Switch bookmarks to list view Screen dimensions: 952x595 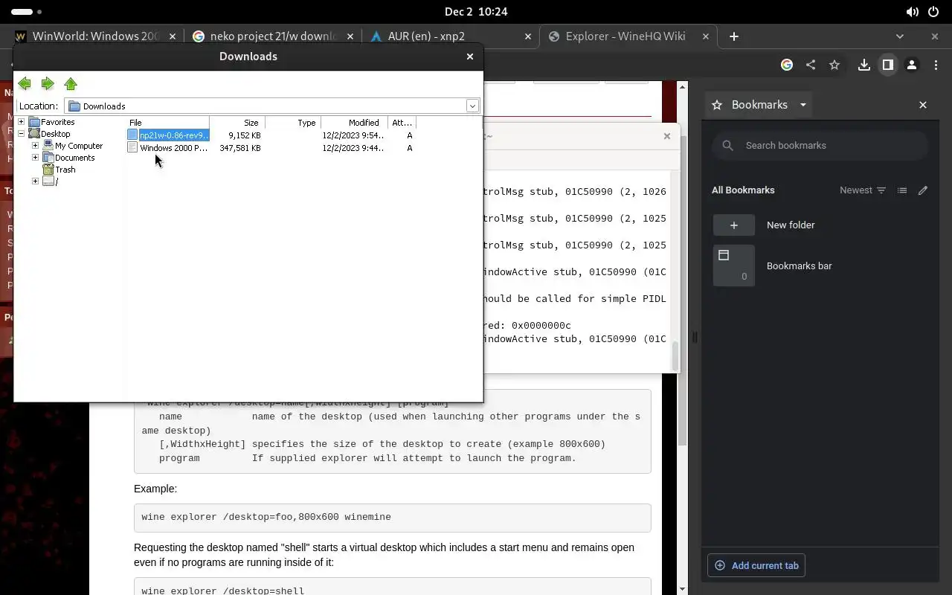(902, 190)
